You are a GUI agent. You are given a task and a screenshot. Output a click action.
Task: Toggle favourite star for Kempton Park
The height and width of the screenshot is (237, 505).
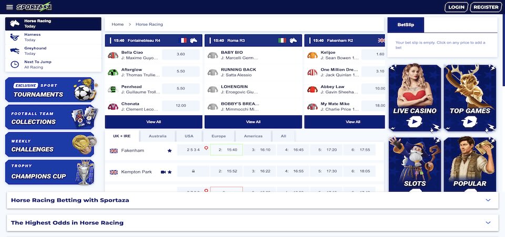[x=170, y=172]
